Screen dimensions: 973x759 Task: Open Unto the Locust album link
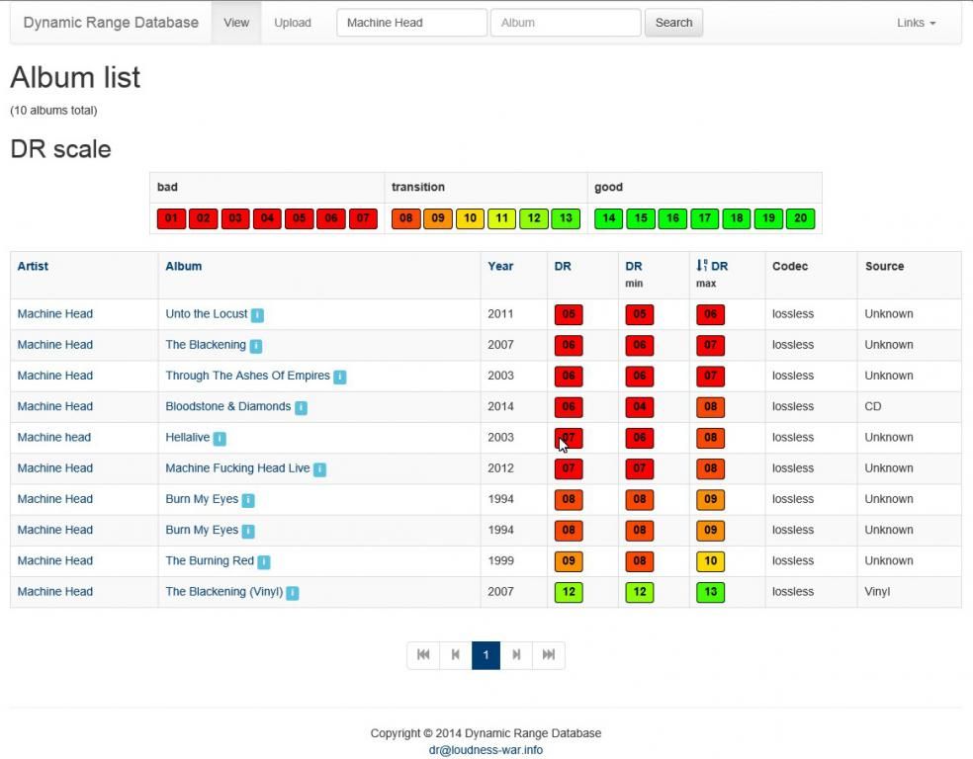tap(206, 313)
